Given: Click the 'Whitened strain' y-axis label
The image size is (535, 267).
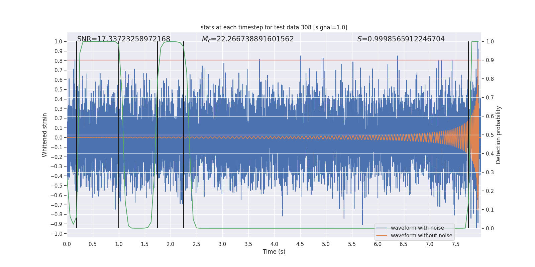Looking at the screenshot, I should coord(45,135).
